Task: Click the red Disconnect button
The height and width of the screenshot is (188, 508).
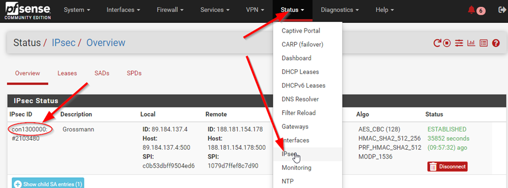Action: pyautogui.click(x=447, y=167)
